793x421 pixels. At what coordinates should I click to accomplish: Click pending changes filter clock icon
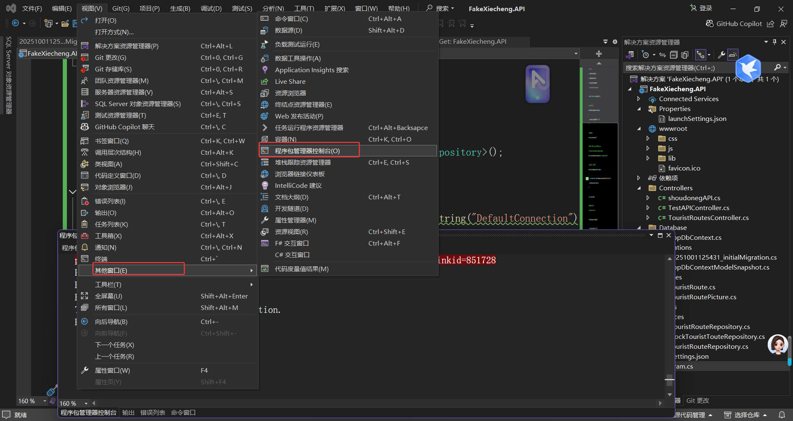(646, 54)
